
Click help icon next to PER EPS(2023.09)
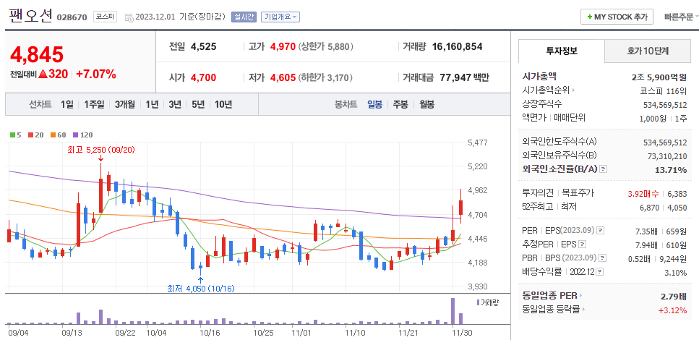(601, 231)
